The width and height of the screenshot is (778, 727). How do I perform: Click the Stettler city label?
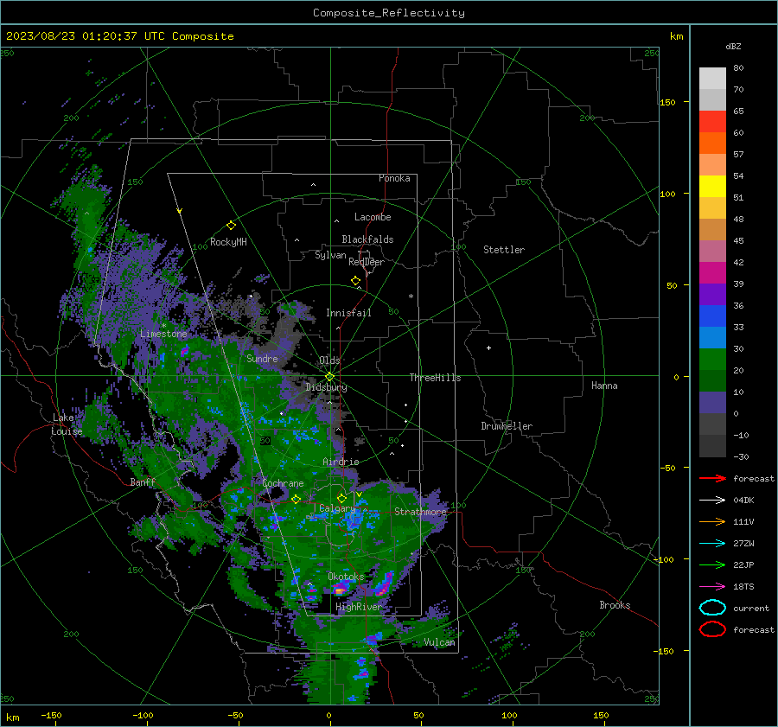[x=504, y=250]
